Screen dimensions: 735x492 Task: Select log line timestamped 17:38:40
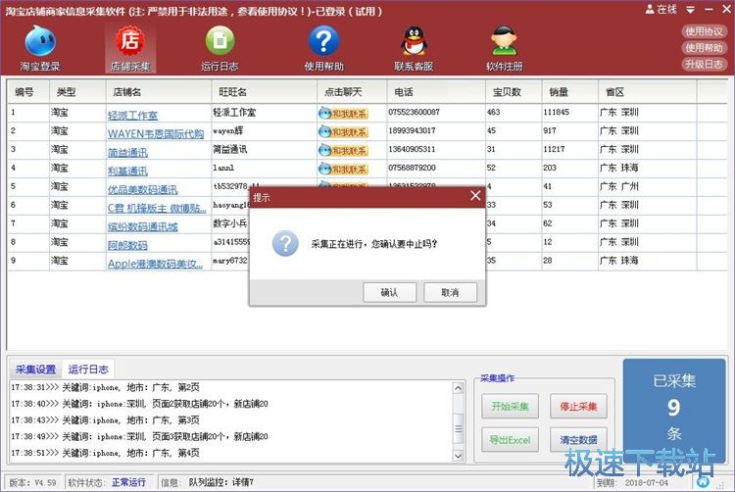coord(140,404)
